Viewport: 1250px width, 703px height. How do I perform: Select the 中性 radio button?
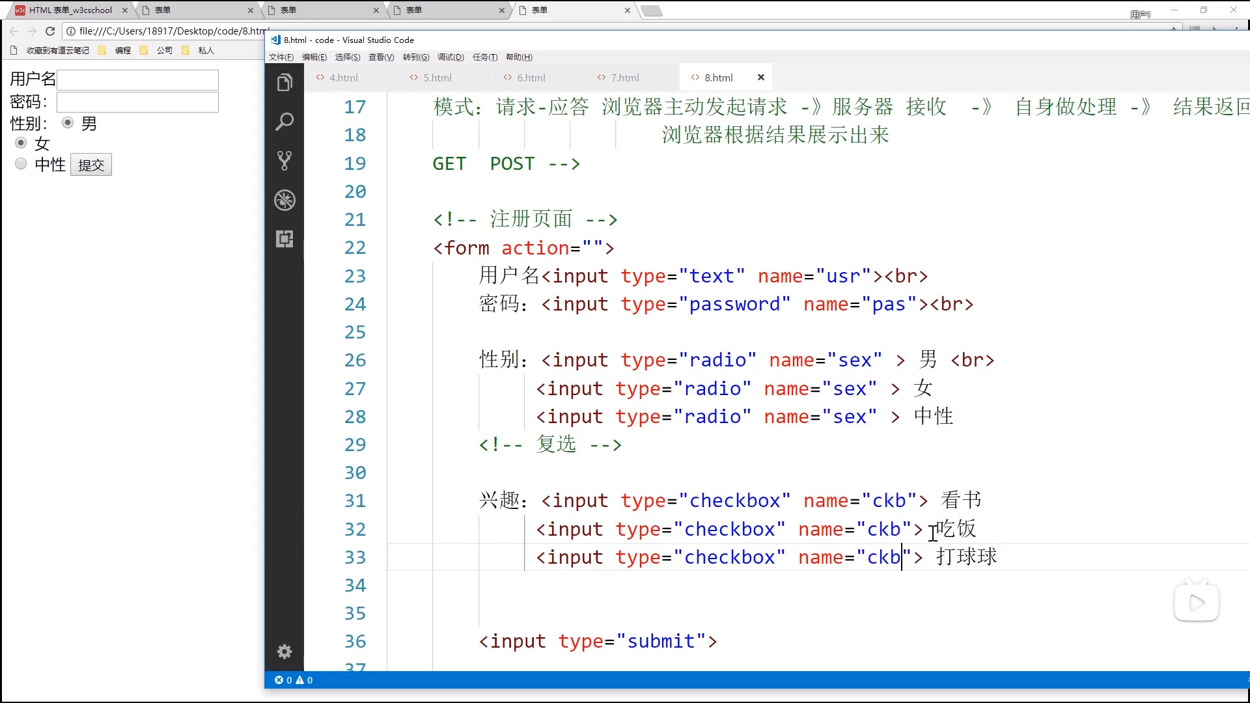click(21, 163)
